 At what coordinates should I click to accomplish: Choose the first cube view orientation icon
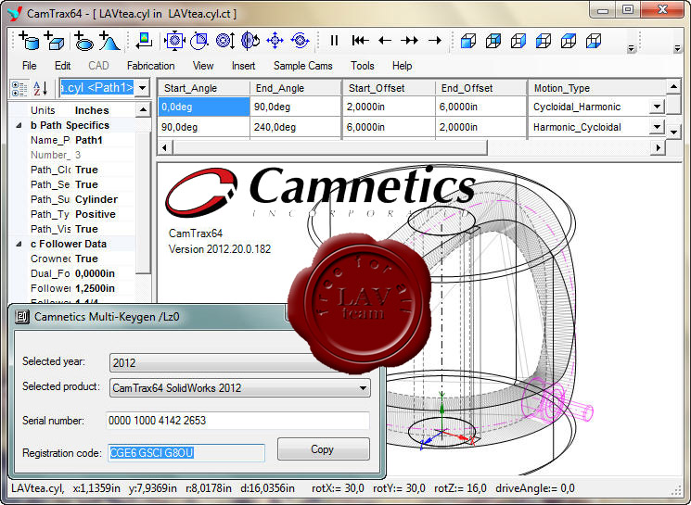point(468,41)
